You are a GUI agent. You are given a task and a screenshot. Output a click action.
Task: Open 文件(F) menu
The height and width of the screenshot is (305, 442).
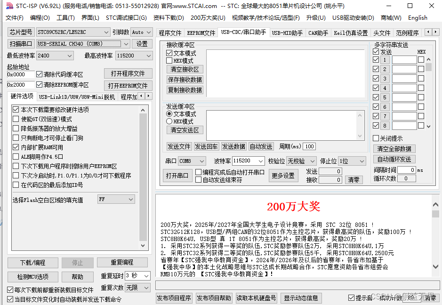click(x=15, y=18)
